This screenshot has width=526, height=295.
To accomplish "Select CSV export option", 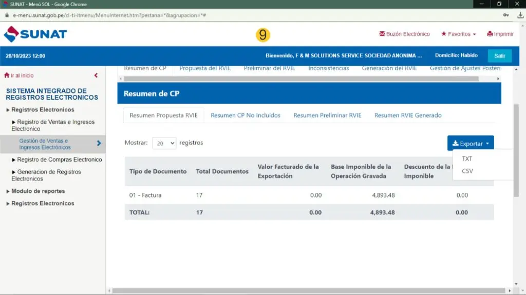I will [x=467, y=171].
